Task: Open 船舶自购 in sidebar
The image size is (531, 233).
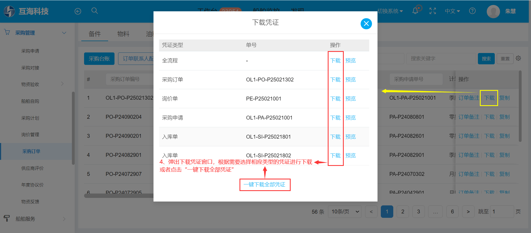Action: [30, 101]
